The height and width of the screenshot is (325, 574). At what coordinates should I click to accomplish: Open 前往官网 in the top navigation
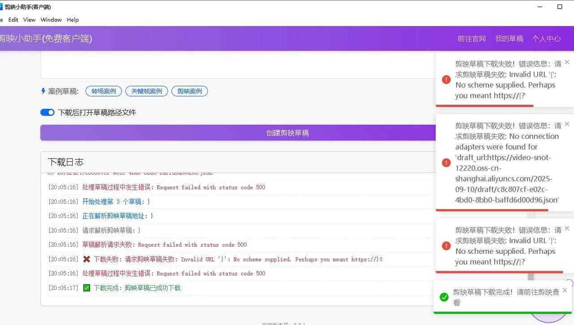coord(471,39)
